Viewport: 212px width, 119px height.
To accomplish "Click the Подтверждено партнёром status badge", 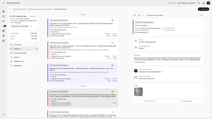I will (60, 112).
